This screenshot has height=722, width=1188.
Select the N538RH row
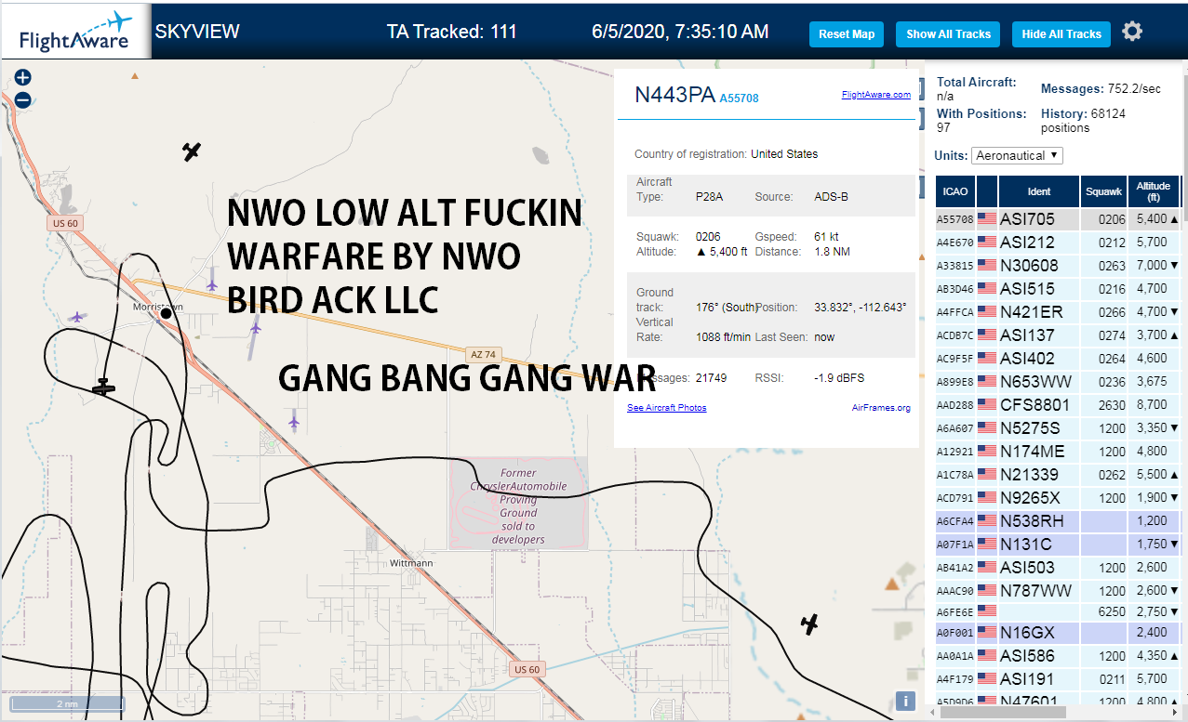click(x=1060, y=521)
